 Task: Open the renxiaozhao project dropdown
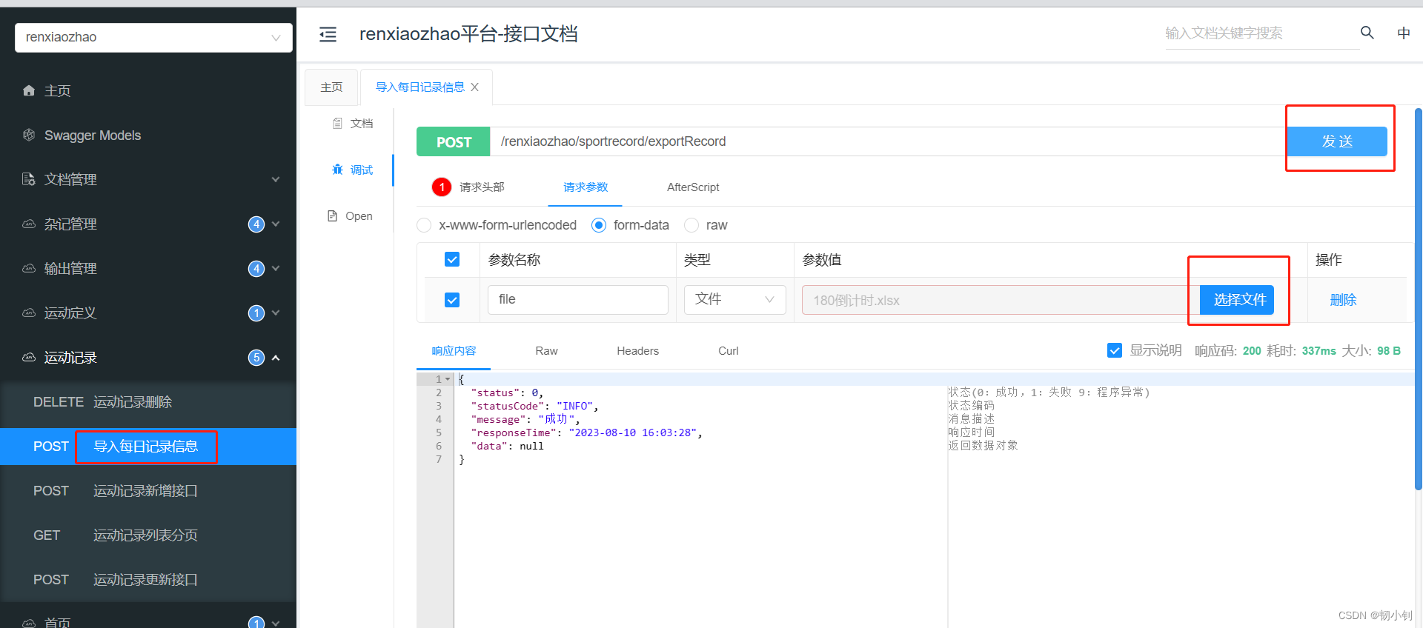click(x=153, y=37)
